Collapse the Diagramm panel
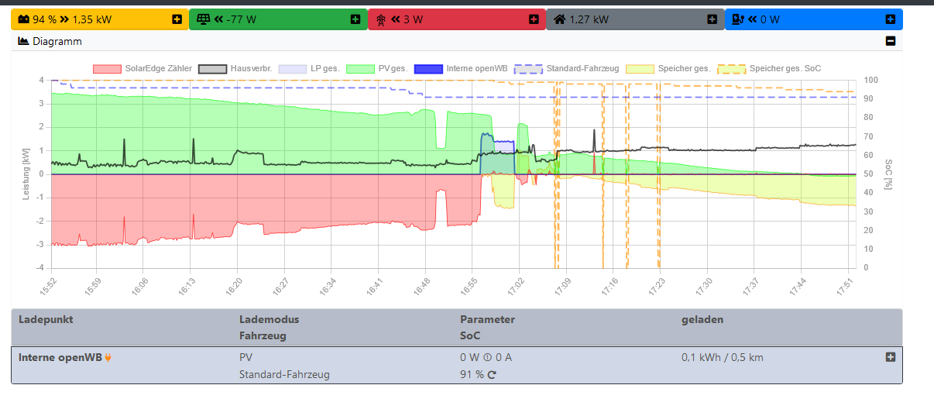Image resolution: width=934 pixels, height=416 pixels. coord(891,41)
